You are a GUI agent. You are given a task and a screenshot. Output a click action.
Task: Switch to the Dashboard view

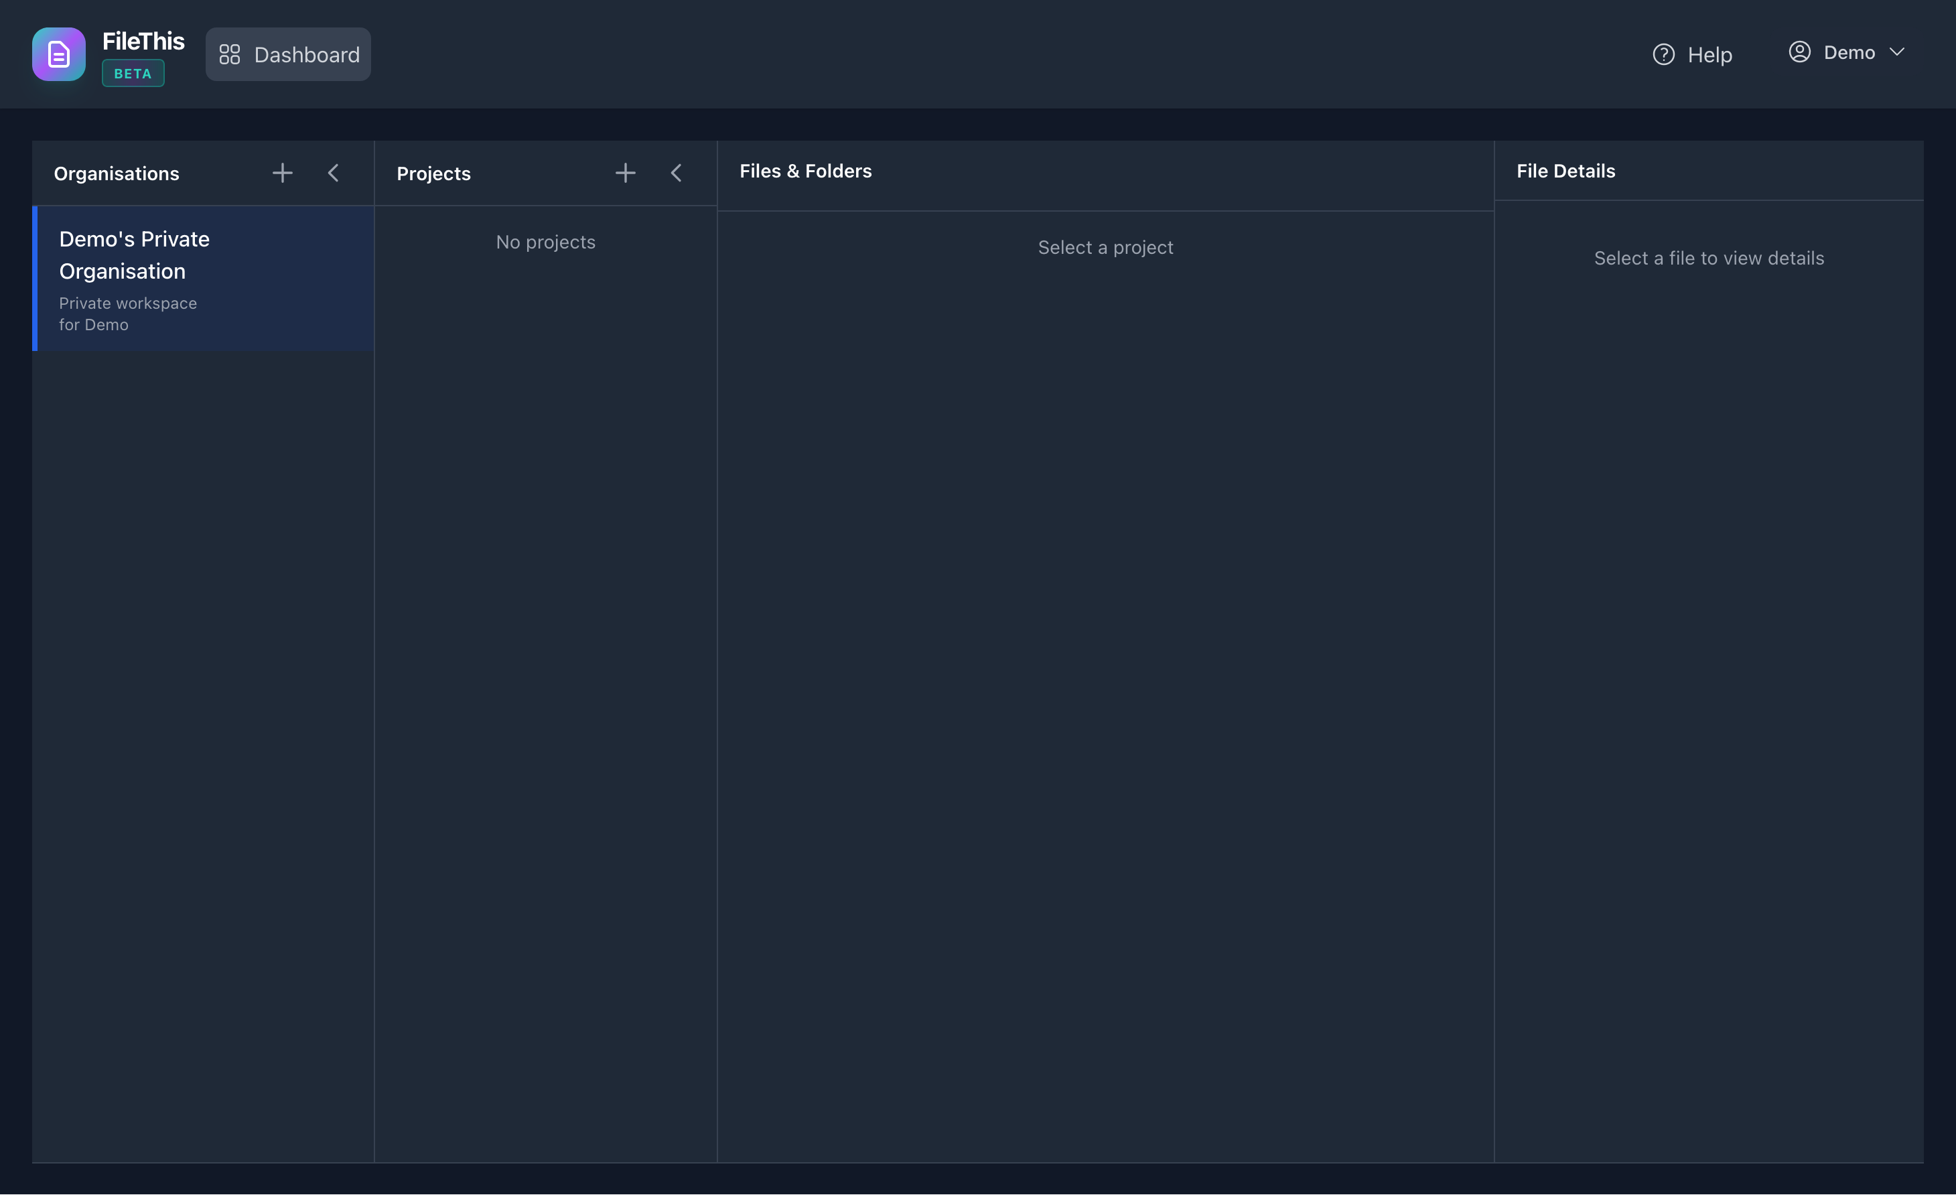(288, 54)
